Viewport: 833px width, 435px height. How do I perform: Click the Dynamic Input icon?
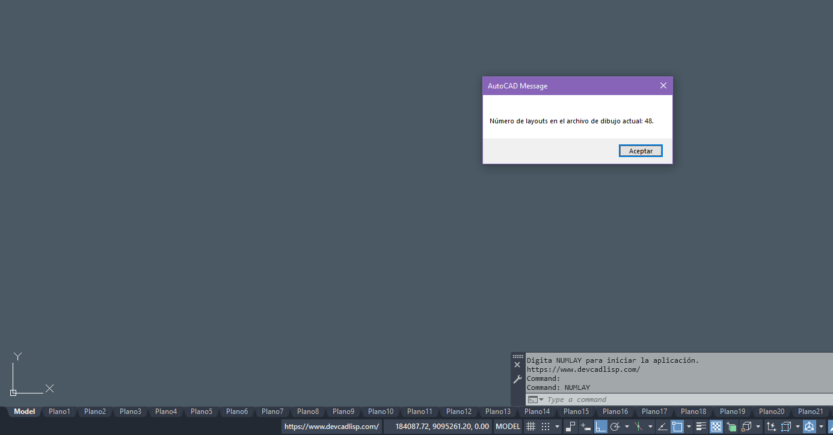[x=585, y=427]
